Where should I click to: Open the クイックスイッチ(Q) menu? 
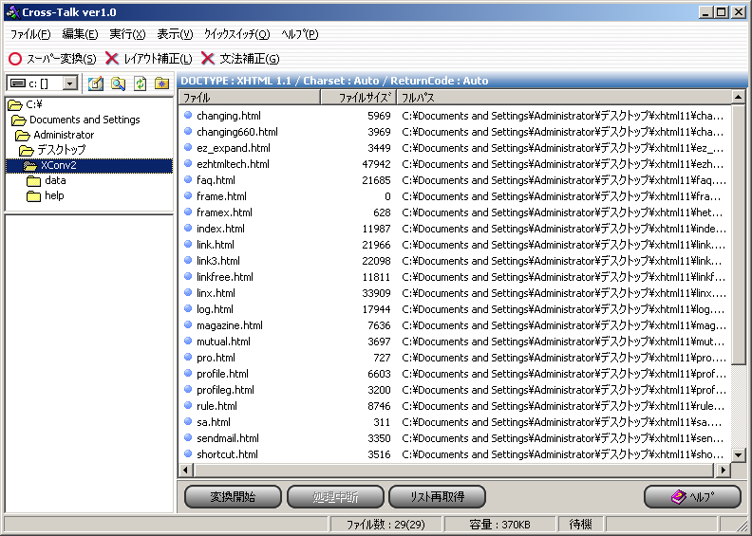point(236,34)
